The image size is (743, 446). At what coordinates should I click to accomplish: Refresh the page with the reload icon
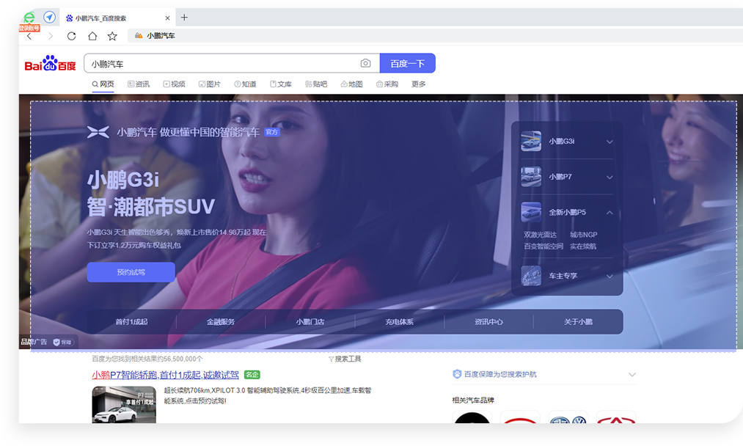tap(71, 36)
